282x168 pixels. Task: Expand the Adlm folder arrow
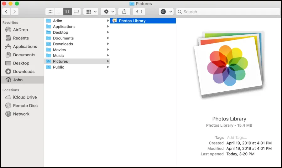tap(108, 21)
